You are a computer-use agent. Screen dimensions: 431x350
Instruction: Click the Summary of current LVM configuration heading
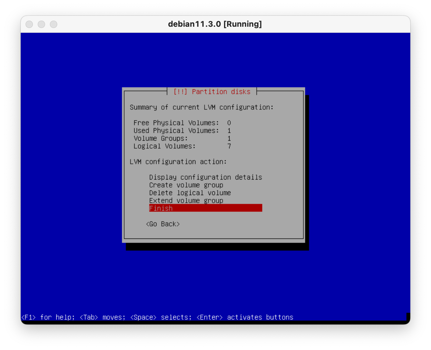coord(201,107)
